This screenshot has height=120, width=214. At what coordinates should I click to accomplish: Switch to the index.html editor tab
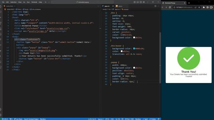click(x=9, y=6)
